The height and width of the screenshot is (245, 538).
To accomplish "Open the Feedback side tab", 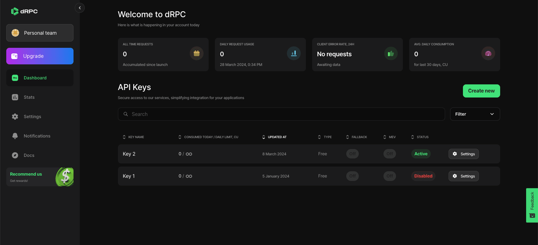I will (532, 205).
